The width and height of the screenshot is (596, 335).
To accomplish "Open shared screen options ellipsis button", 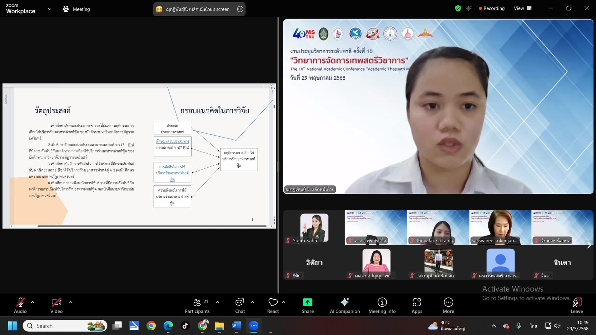I will coord(240,9).
